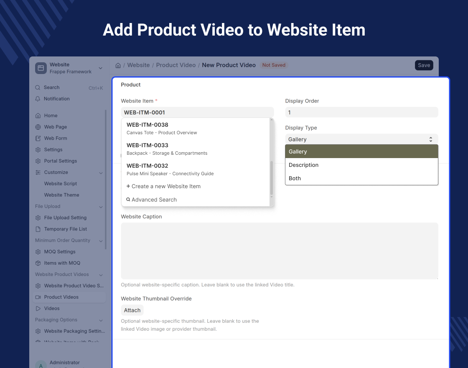This screenshot has height=368, width=468.
Task: Click the File Upload Setting gear icon
Action: coord(38,218)
